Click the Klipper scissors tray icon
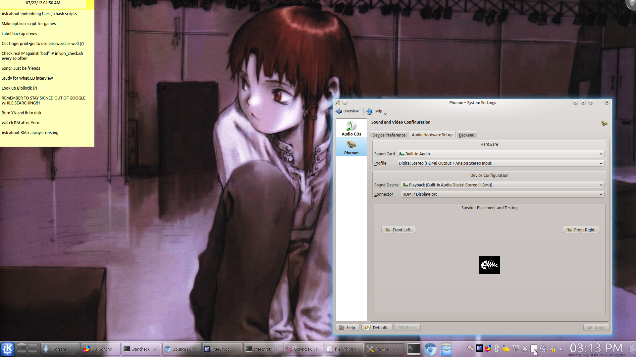The width and height of the screenshot is (636, 357). pos(525,348)
